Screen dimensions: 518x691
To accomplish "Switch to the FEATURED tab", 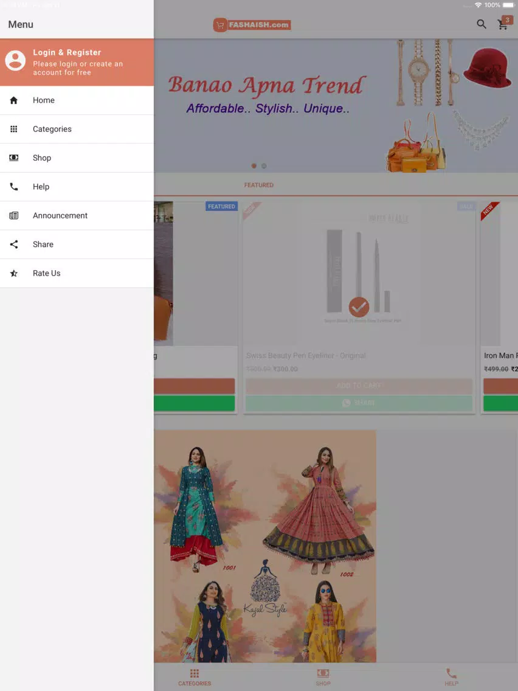I will click(x=259, y=185).
